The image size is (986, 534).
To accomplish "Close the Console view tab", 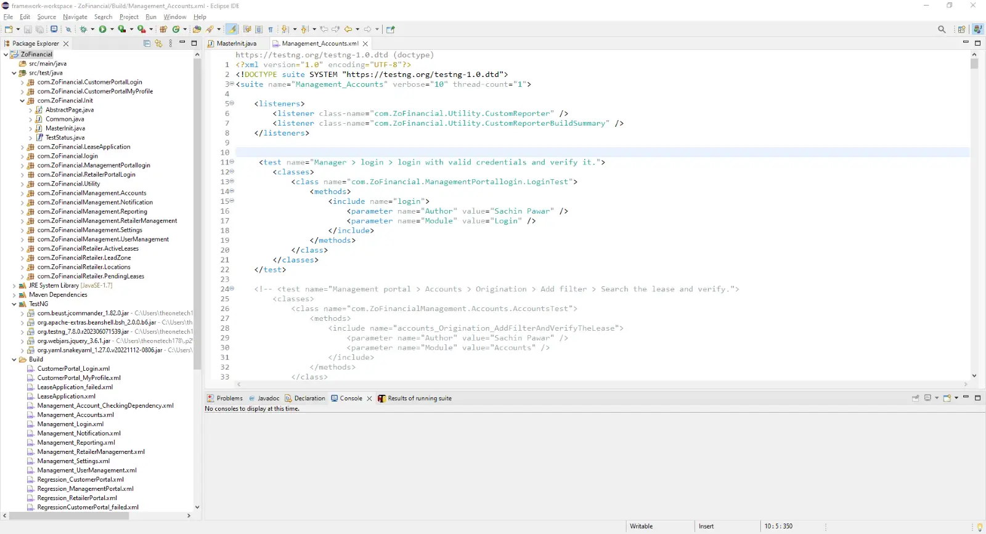I will point(369,398).
